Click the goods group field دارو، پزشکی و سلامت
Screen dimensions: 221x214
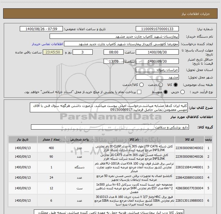tap(110, 127)
